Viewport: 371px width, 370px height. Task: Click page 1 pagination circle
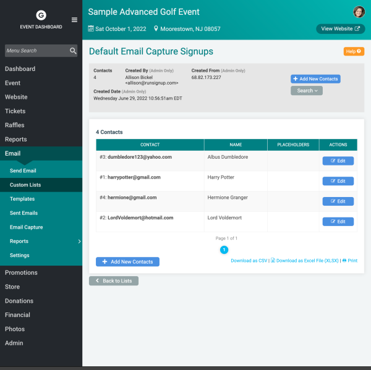tap(224, 250)
